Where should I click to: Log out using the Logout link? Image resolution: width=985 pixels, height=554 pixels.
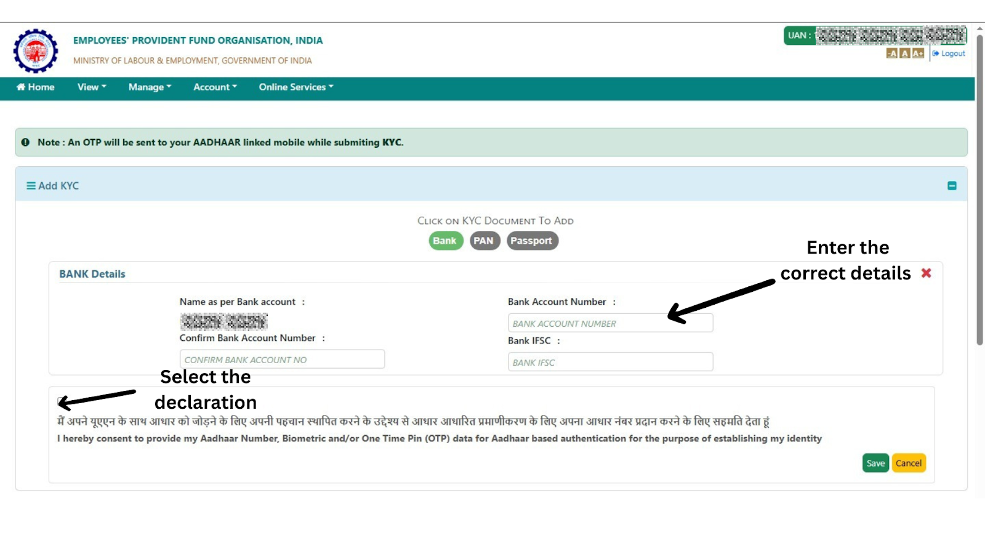949,54
